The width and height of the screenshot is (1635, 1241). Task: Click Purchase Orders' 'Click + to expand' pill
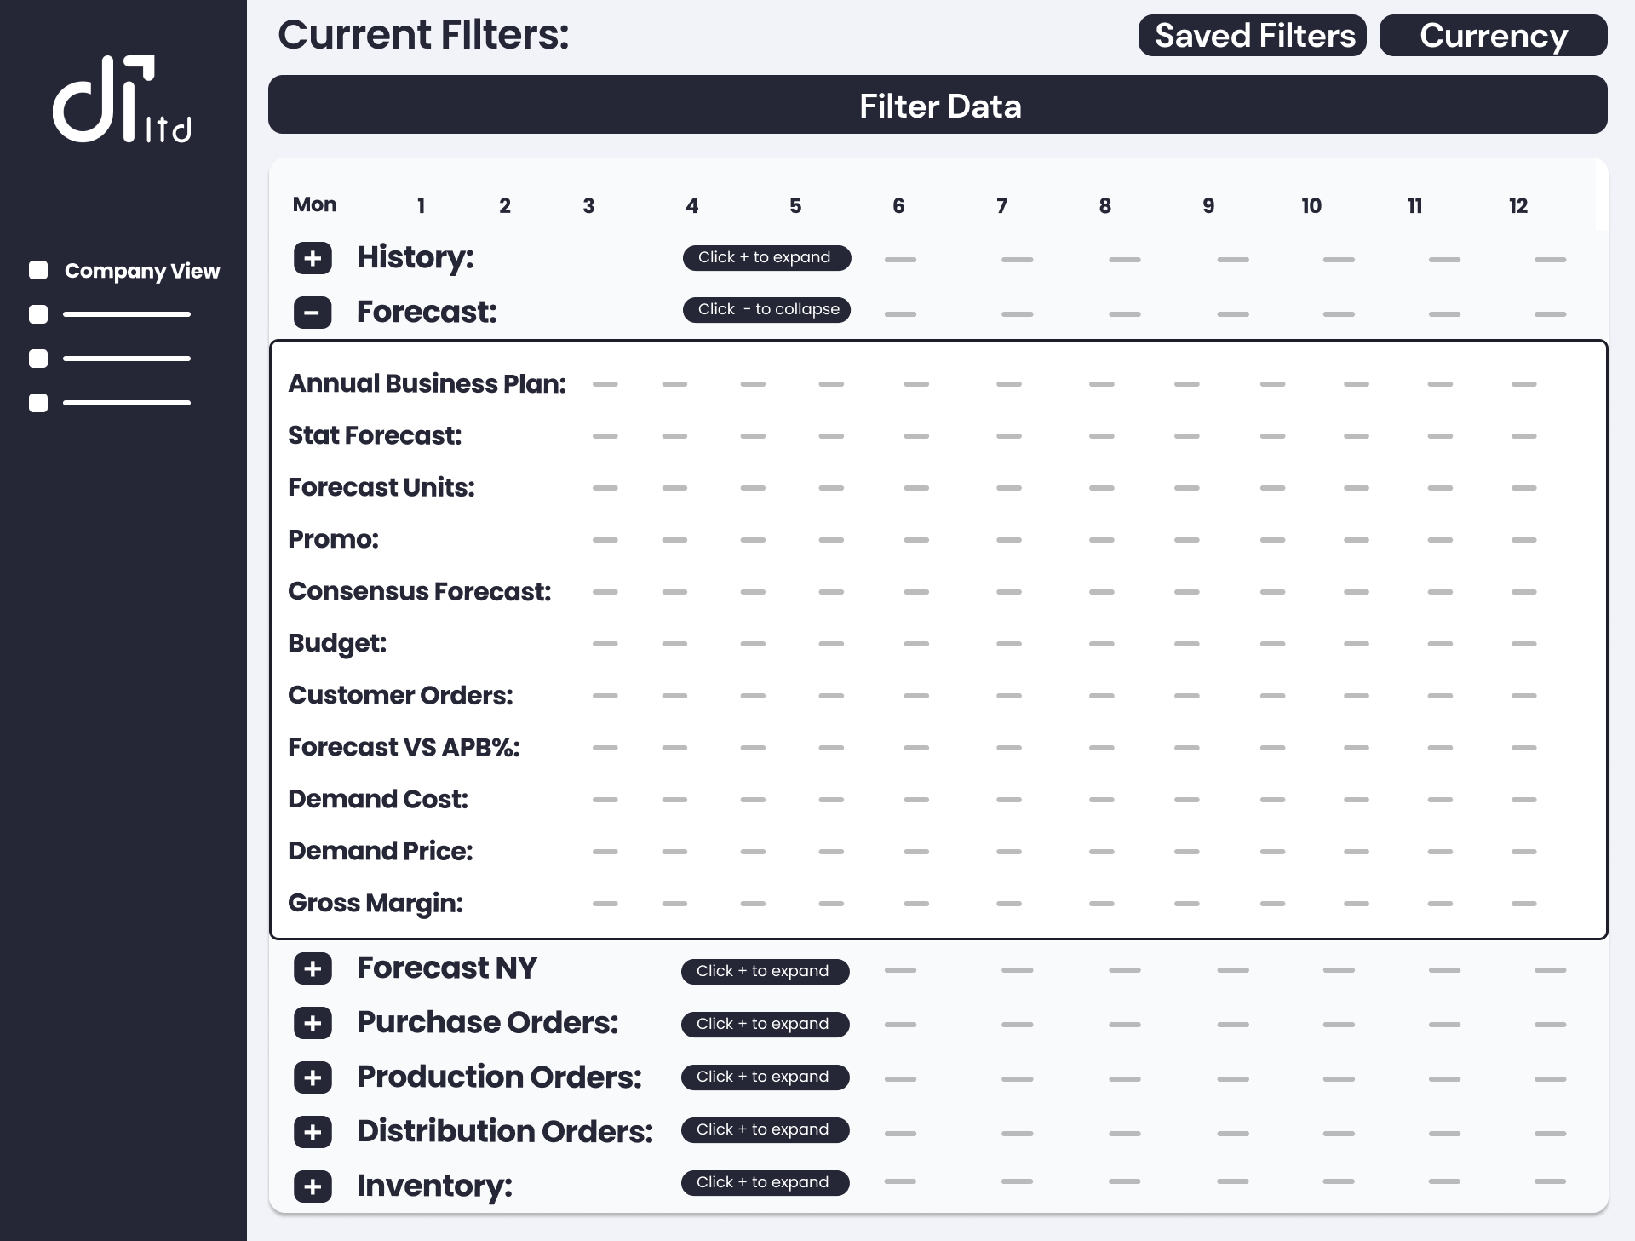[x=765, y=1025]
